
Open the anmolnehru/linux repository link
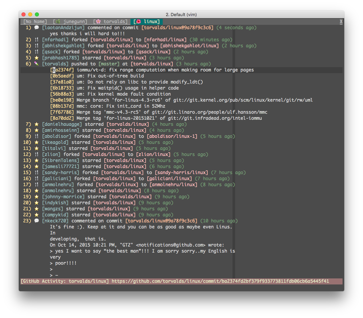pos(173,184)
